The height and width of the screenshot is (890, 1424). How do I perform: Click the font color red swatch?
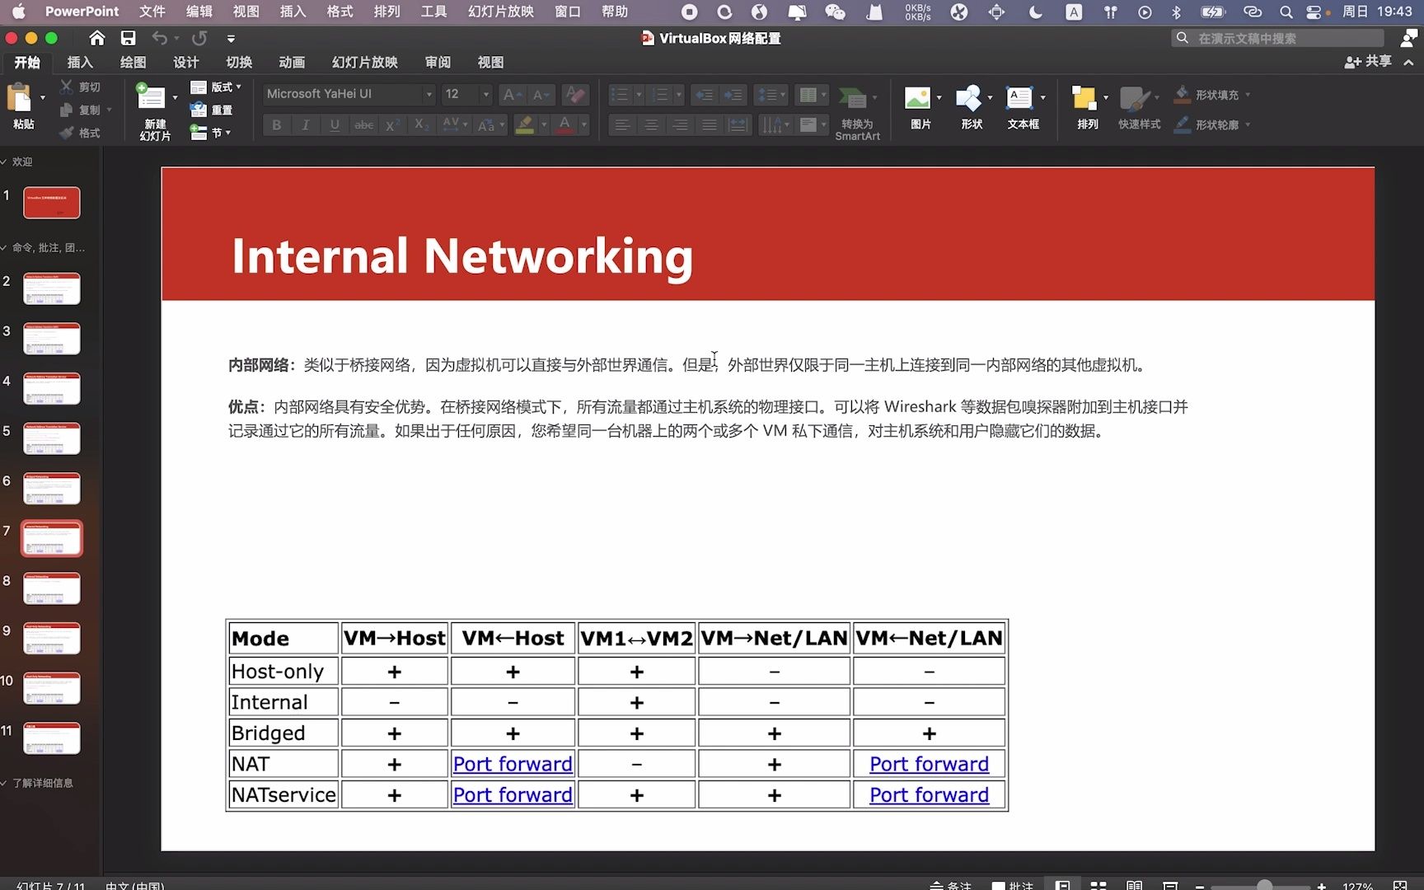pos(565,129)
